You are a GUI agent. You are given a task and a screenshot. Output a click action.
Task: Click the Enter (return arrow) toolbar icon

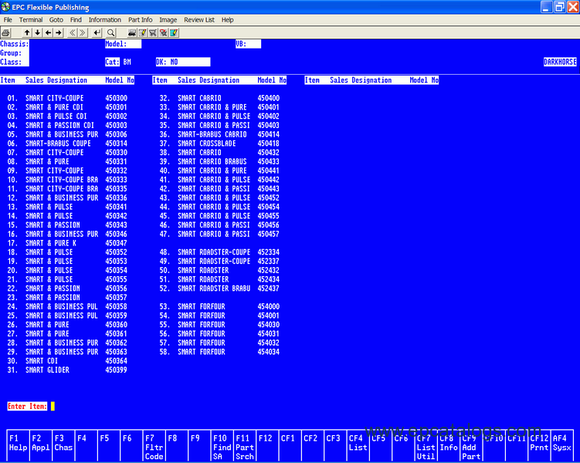[97, 32]
